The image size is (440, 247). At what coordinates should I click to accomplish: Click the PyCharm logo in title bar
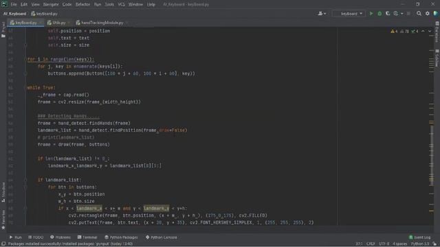[x=4, y=4]
